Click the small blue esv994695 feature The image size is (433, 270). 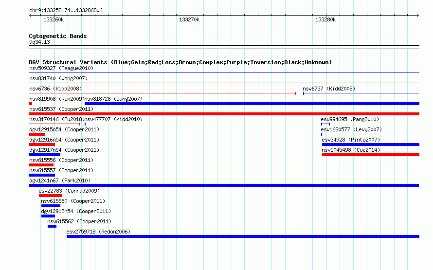325,124
